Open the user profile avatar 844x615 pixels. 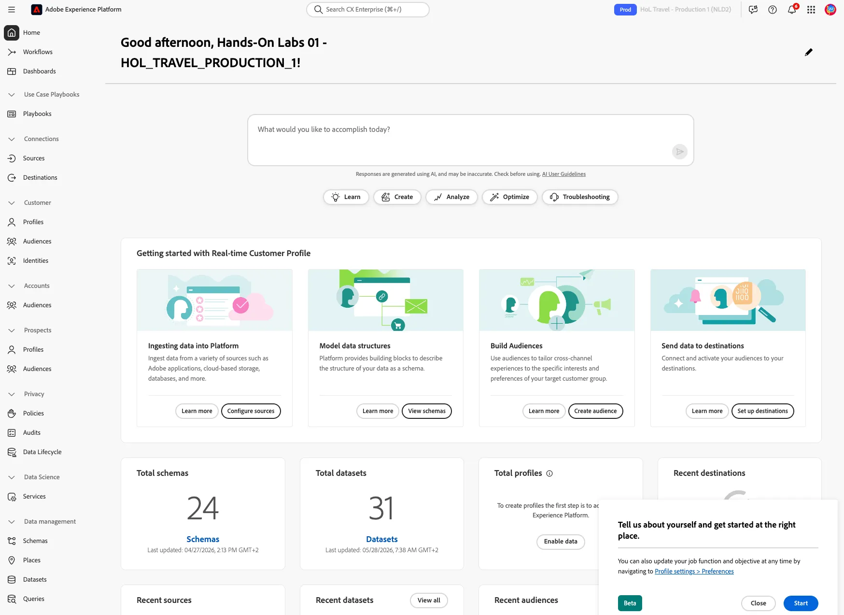coord(830,9)
